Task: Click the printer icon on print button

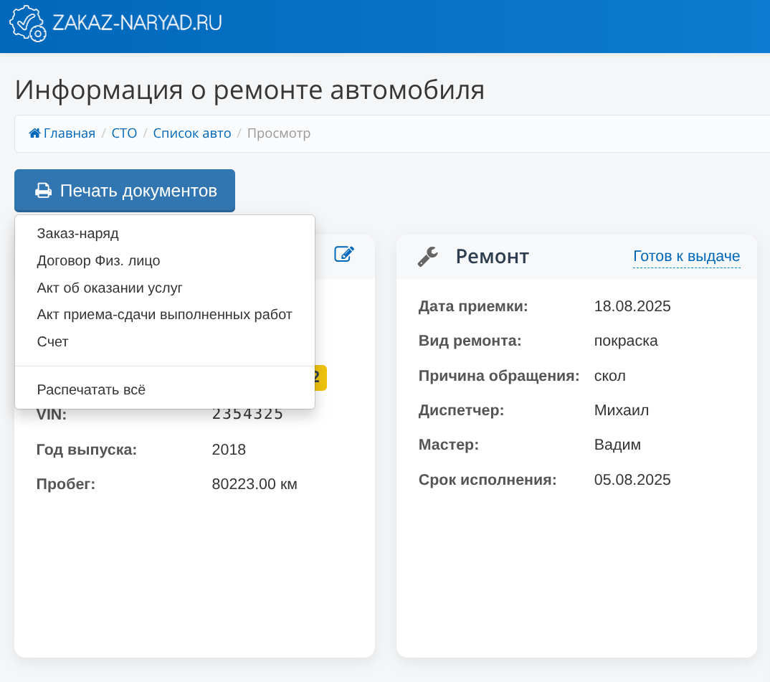Action: tap(44, 191)
